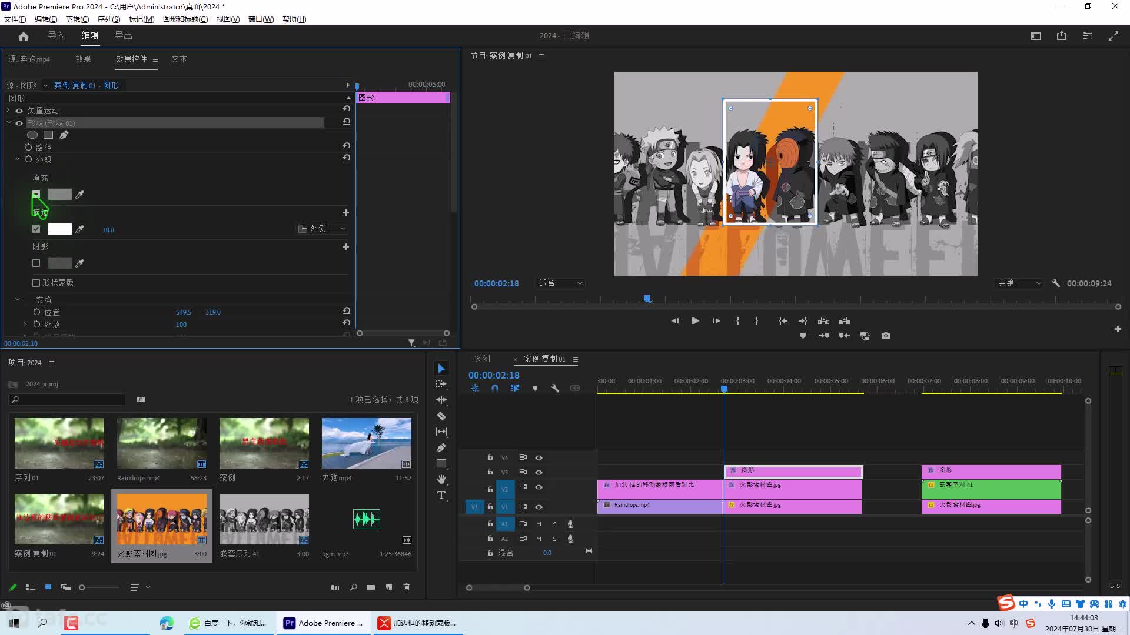Open the 文件 menu
The height and width of the screenshot is (635, 1130).
pyautogui.click(x=15, y=19)
